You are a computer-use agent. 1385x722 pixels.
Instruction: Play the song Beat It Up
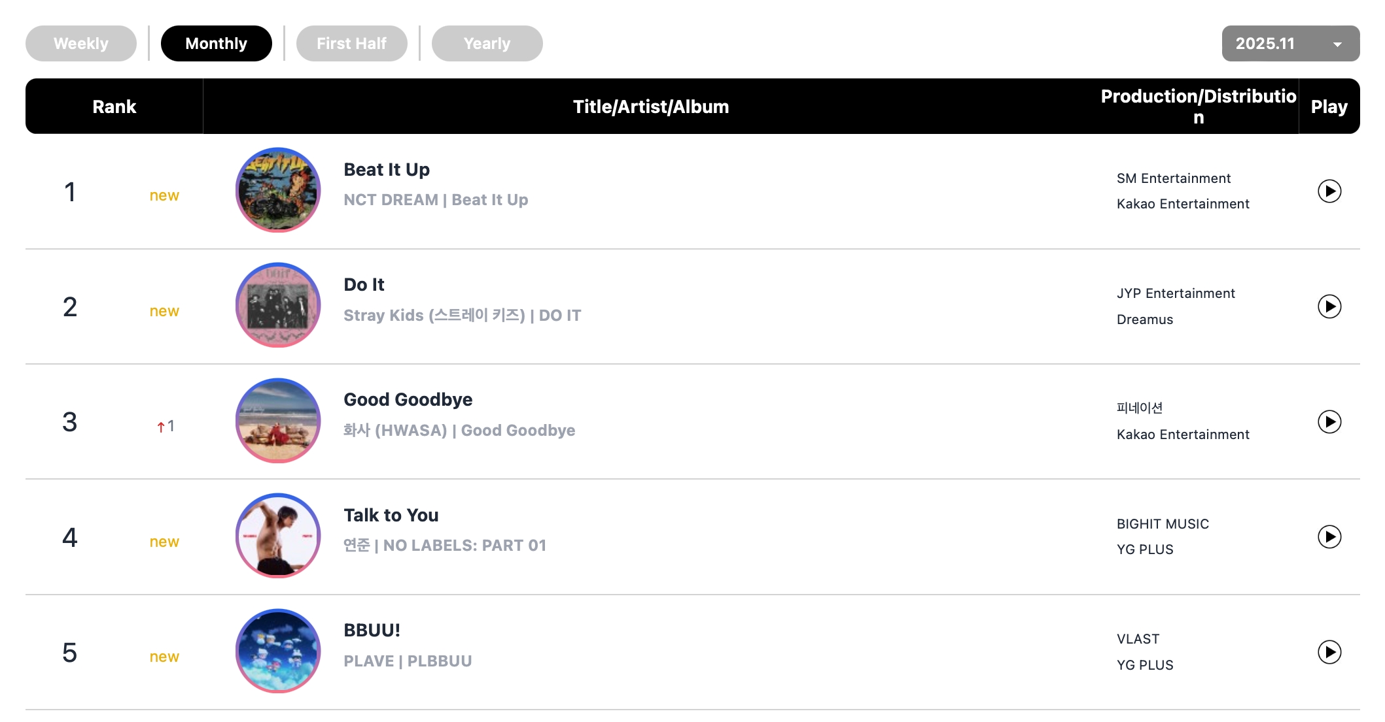(x=1329, y=191)
